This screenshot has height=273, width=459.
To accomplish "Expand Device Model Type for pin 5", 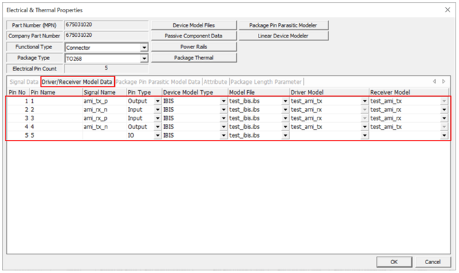I will click(223, 136).
